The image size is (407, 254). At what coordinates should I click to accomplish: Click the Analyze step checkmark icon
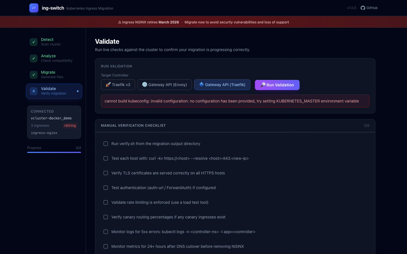point(34,58)
